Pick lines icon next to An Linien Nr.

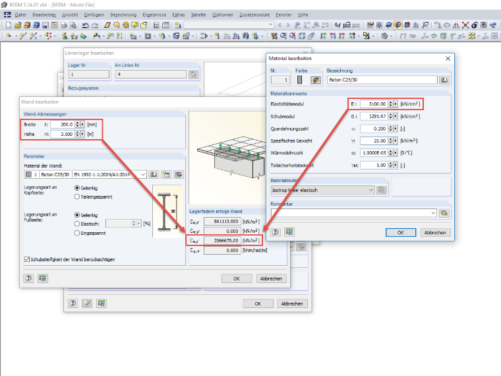pyautogui.click(x=193, y=75)
